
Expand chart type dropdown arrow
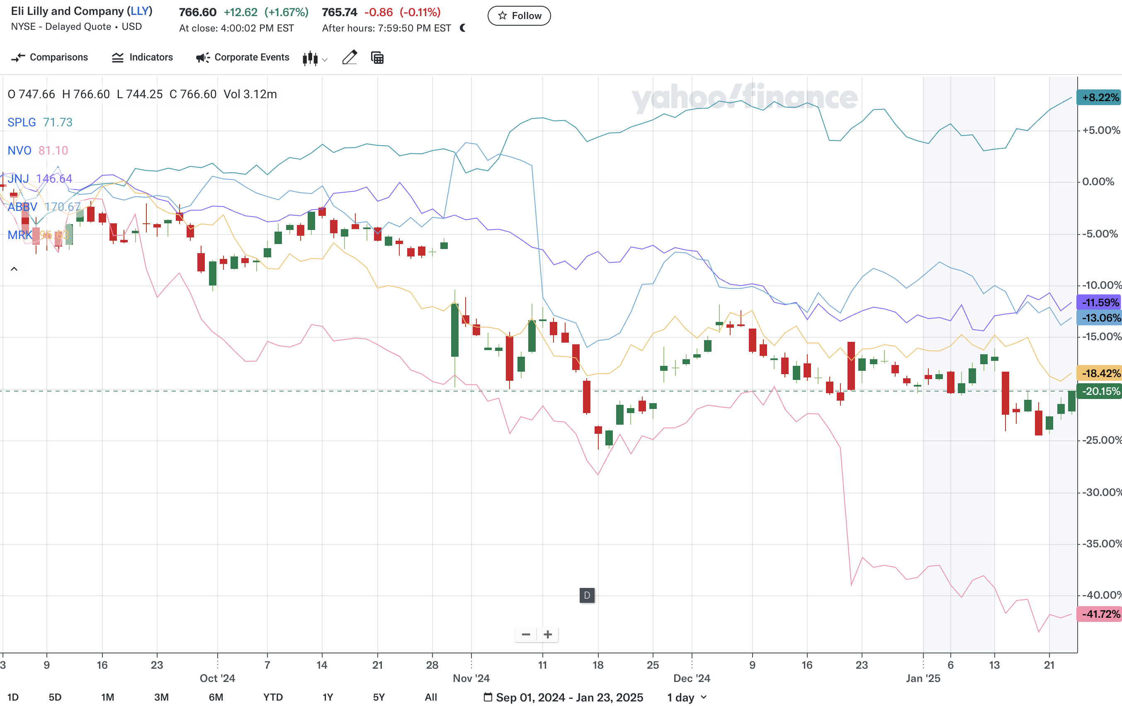325,60
